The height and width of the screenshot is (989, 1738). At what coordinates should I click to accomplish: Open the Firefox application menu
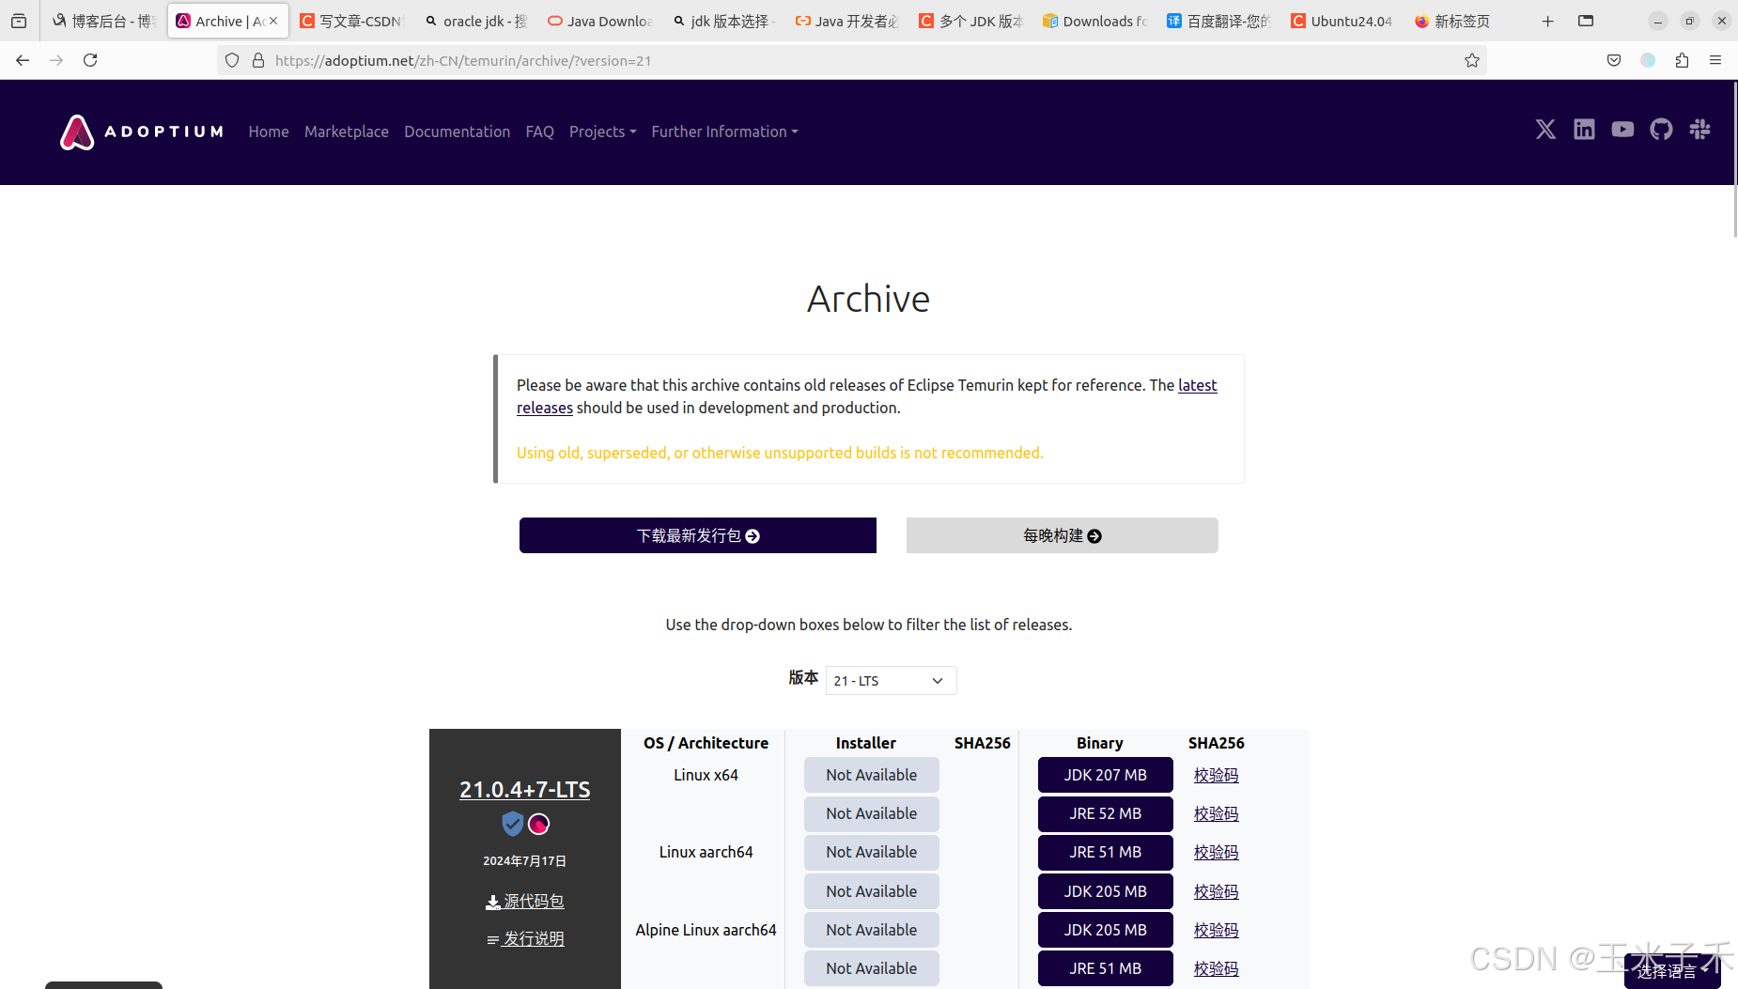pos(1715,60)
